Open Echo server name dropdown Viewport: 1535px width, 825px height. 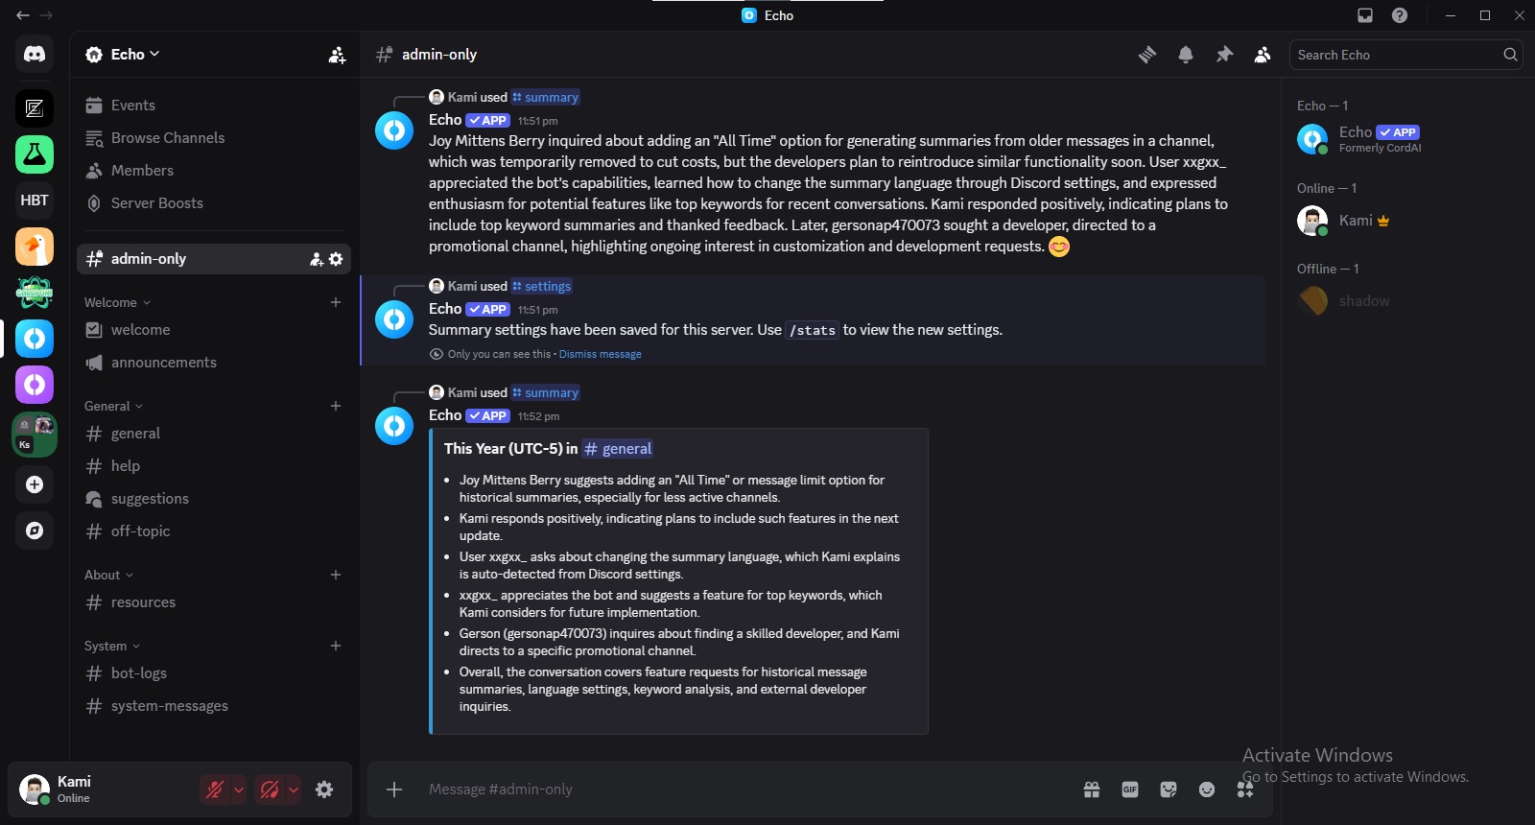(123, 55)
